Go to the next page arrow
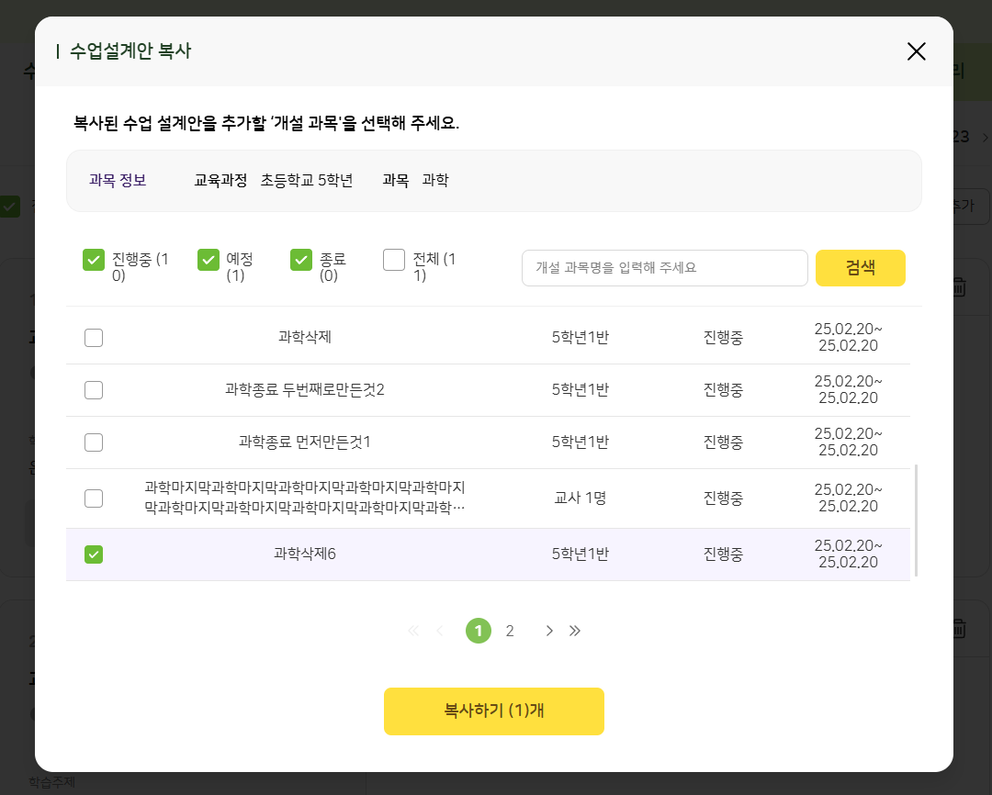992x795 pixels. [x=549, y=631]
